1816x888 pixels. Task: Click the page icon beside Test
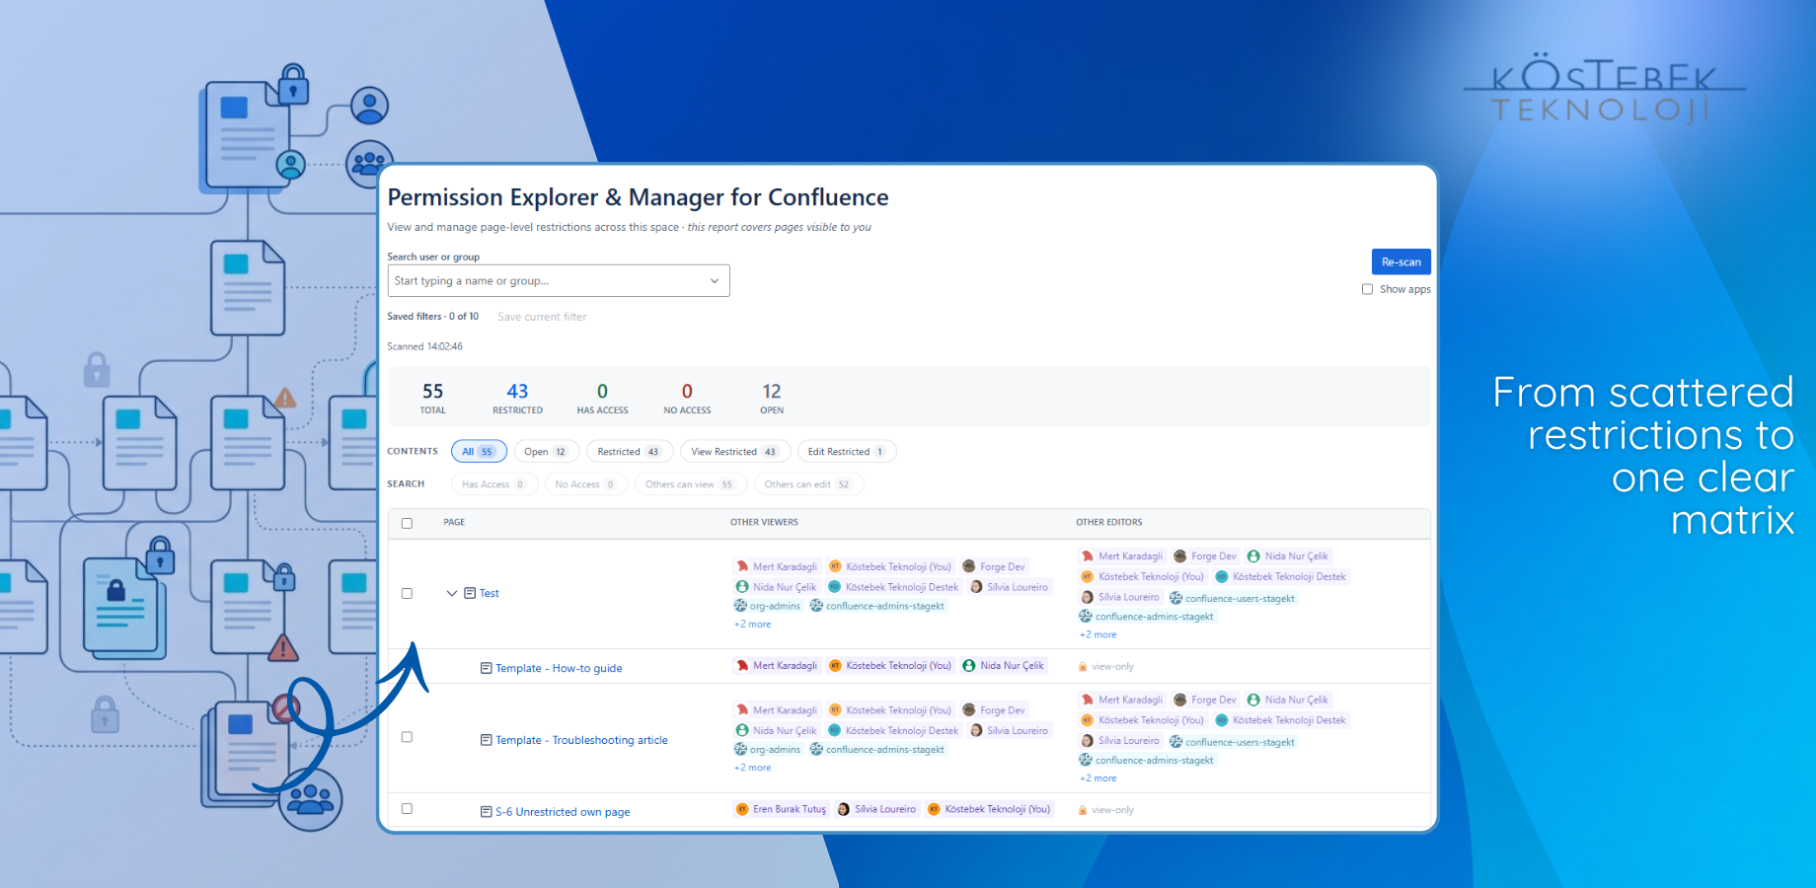pos(470,593)
